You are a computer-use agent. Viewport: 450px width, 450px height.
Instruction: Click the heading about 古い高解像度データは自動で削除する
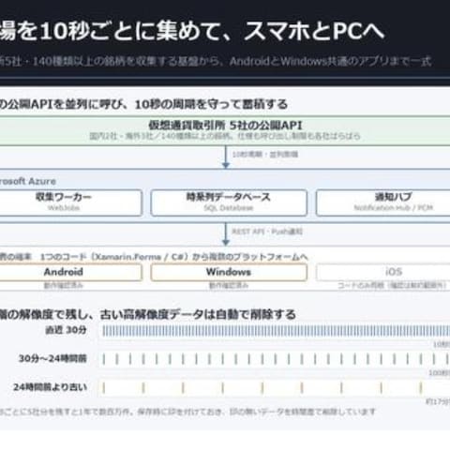pos(147,315)
